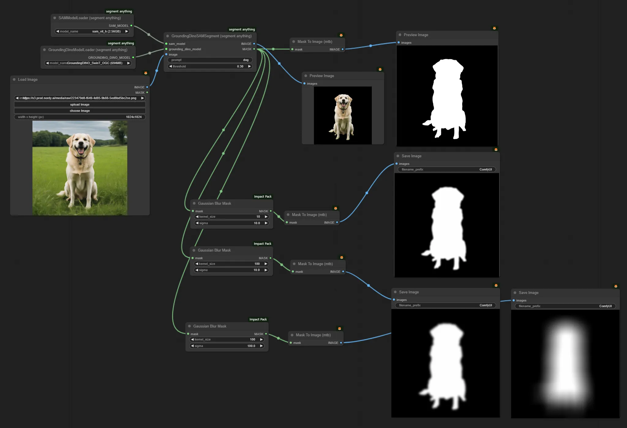Click right arrow on sam_vit_h model_name
This screenshot has height=428, width=627.
tap(126, 31)
